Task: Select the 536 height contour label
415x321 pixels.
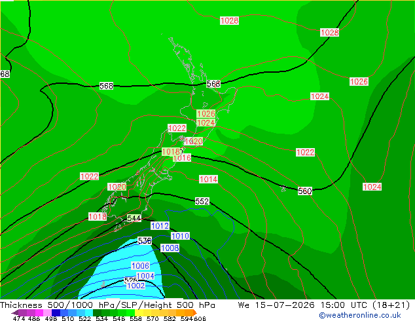Action: click(145, 241)
